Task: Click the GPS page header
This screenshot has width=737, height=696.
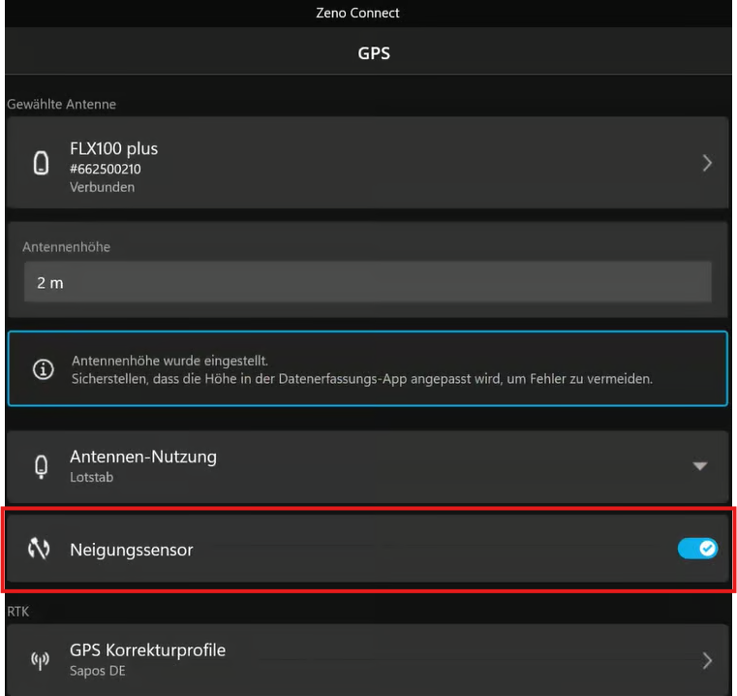Action: tap(374, 53)
